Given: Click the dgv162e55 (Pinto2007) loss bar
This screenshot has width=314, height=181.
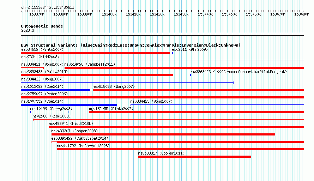Looking at the screenshot, I should click(197, 112).
